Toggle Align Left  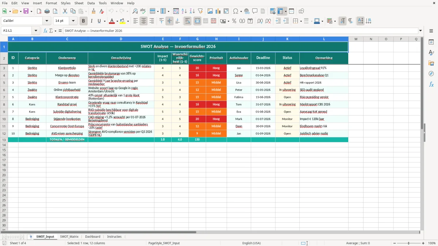click(135, 21)
